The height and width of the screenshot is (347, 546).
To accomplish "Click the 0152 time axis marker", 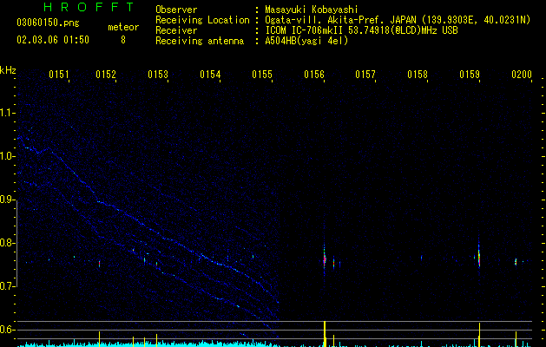I will (x=106, y=75).
